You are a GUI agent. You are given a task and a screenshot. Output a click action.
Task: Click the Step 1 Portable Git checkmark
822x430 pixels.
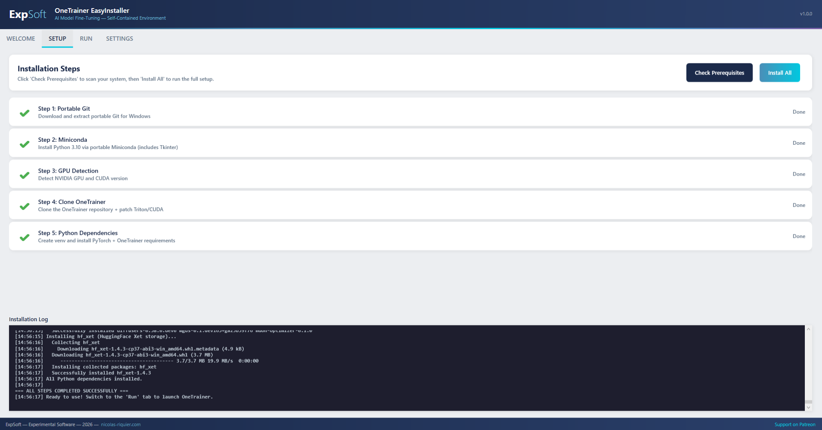tap(24, 113)
